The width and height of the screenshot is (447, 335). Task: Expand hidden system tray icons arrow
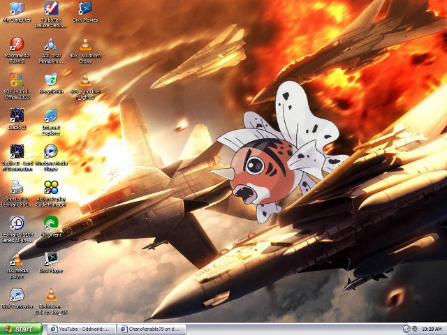coord(406,329)
